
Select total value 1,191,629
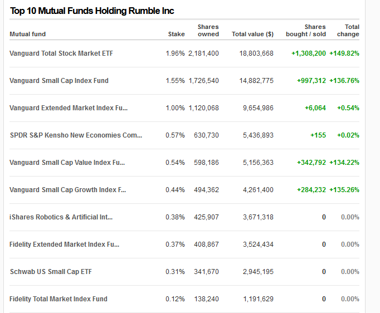click(258, 299)
